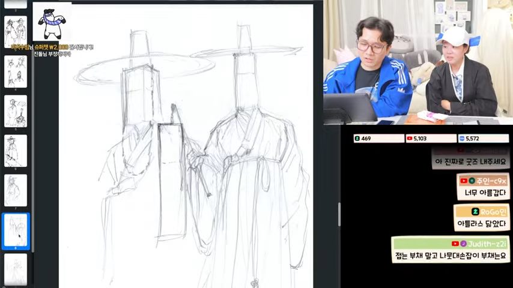The image size is (513, 288).
Task: Click the YouTube icon next to 주인-c9x
Action: click(x=464, y=181)
